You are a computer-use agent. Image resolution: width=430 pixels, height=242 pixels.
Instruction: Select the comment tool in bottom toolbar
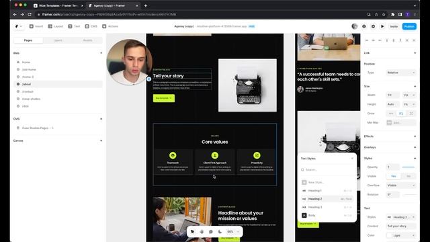[210, 232]
